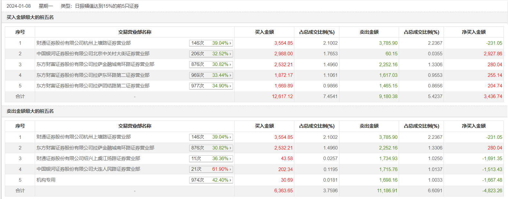This screenshot has height=199, width=508.
Task: Click 交易营业部名称 column header in sell table
Action: pos(134,126)
